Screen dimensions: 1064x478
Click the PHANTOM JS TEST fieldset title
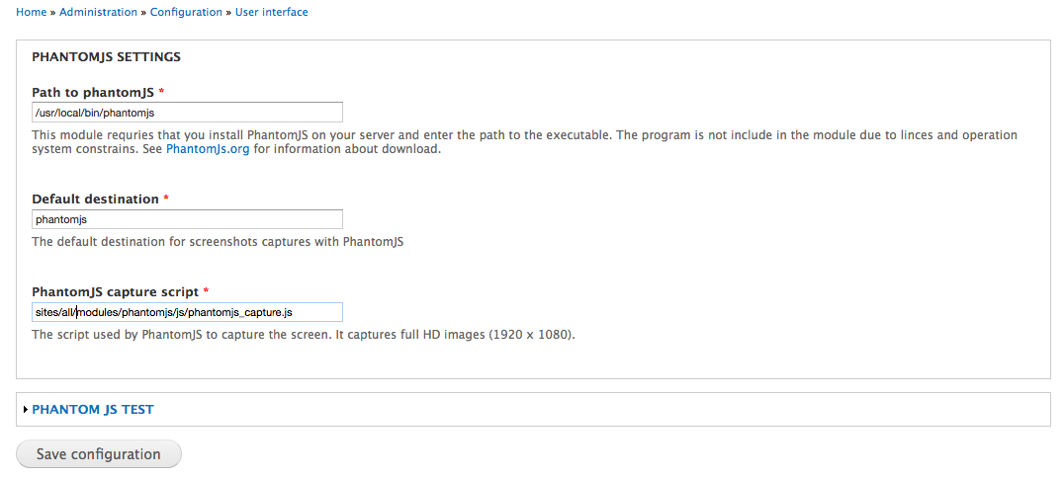click(93, 409)
